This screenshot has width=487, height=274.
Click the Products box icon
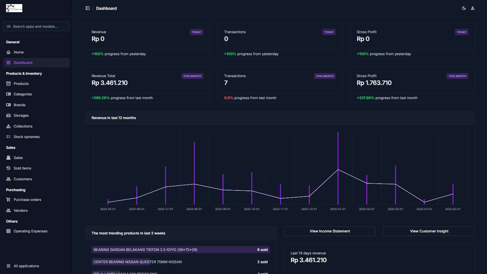[8, 84]
